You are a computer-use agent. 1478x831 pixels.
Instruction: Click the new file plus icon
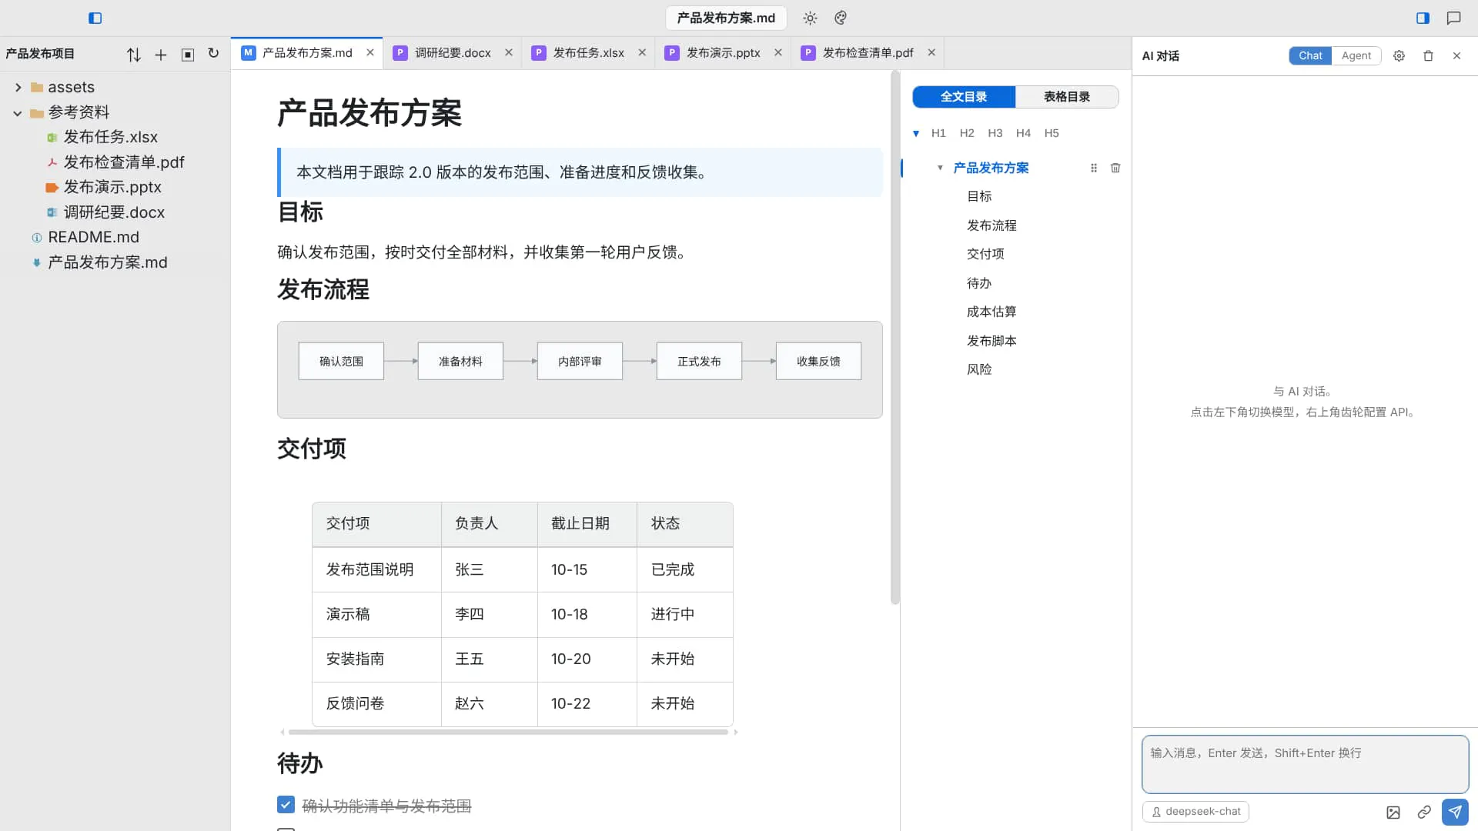point(161,55)
